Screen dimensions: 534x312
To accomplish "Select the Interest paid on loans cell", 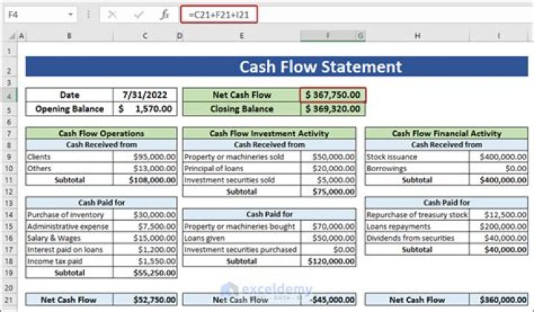I will (x=70, y=250).
